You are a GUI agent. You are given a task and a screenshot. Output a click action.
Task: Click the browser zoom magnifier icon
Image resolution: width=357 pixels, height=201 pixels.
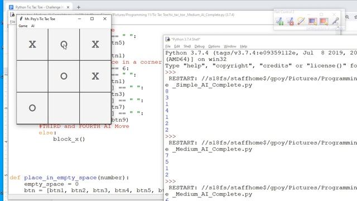(x=347, y=17)
